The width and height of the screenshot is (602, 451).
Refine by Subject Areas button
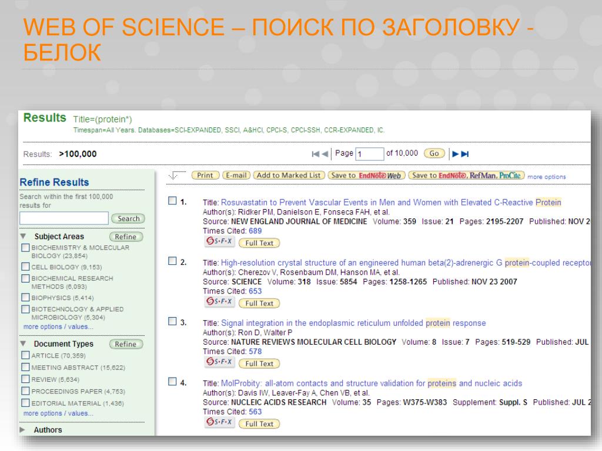point(126,237)
